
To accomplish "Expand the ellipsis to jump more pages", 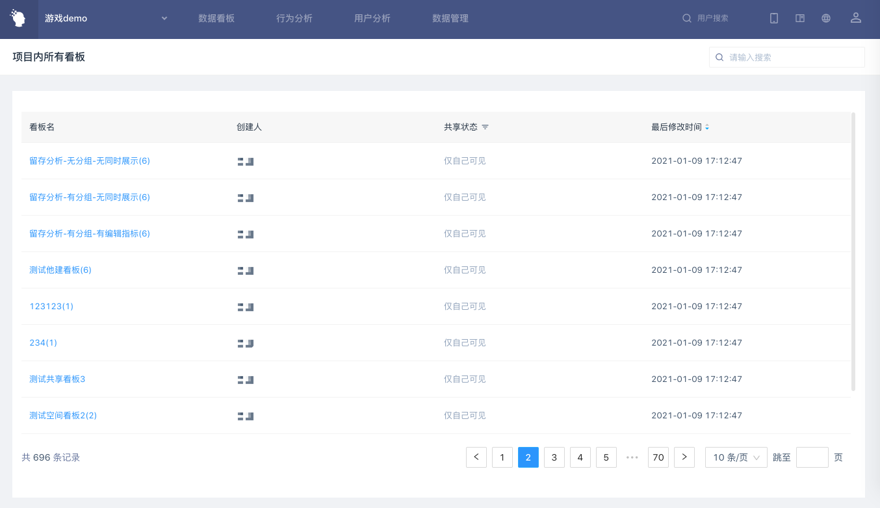I will click(632, 457).
